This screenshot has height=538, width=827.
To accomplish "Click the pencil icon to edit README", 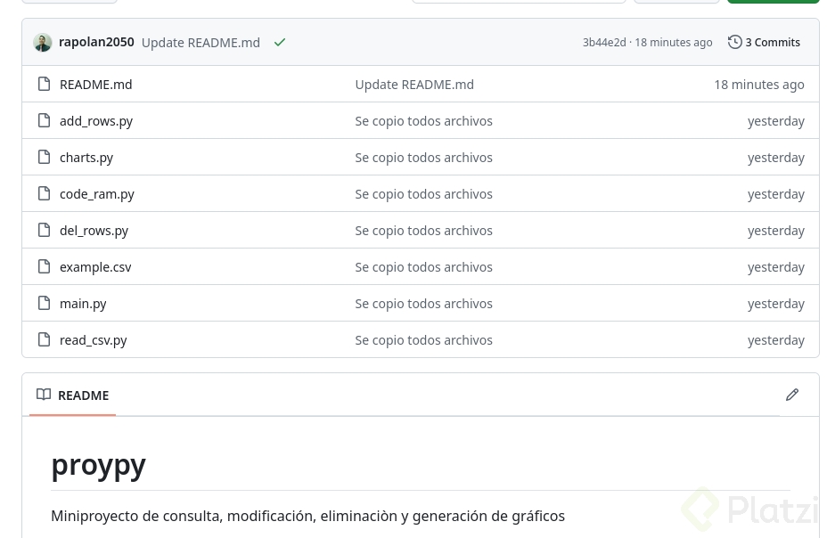I will (792, 395).
